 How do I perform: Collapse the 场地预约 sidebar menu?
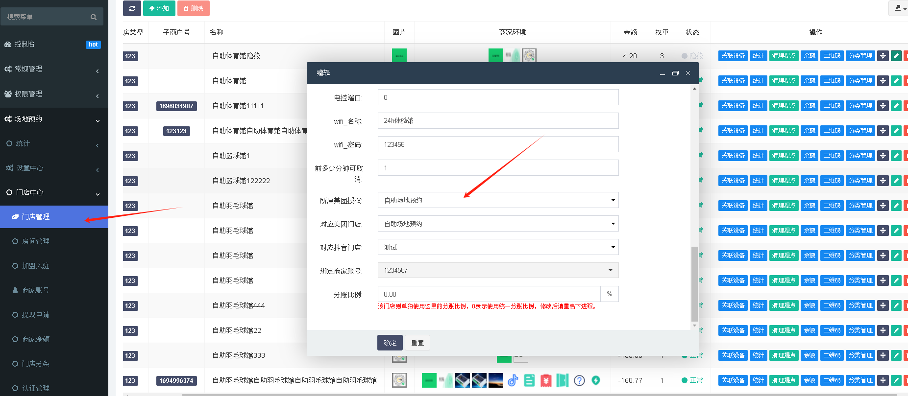pyautogui.click(x=54, y=119)
